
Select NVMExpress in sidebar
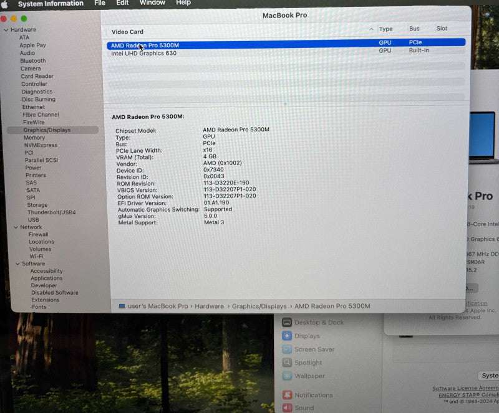(x=41, y=145)
